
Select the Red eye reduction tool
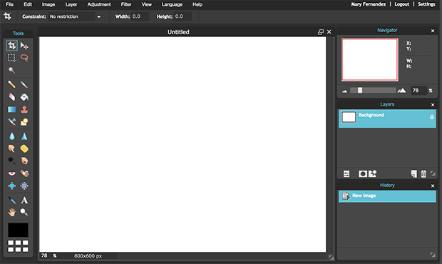tap(11, 173)
